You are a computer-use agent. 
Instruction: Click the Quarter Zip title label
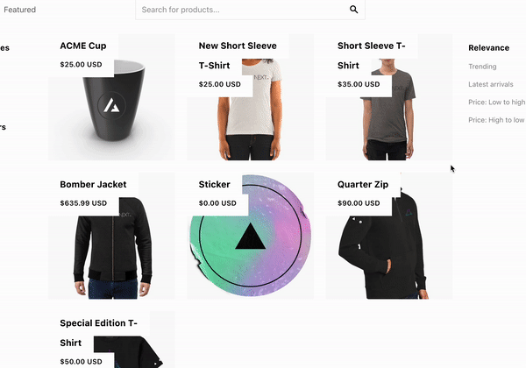pos(363,184)
